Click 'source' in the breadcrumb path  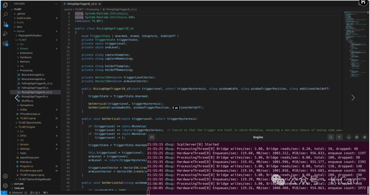[x=68, y=10]
